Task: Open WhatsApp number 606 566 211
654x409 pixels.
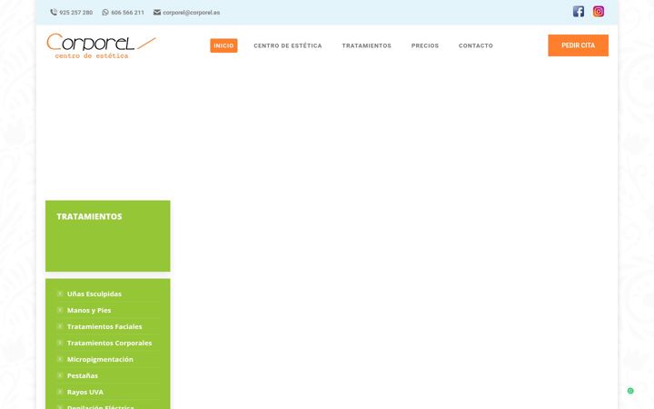Action: [128, 13]
